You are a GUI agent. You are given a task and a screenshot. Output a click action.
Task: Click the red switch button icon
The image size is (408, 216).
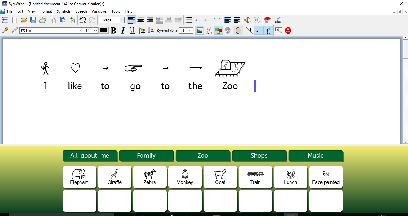(267, 20)
